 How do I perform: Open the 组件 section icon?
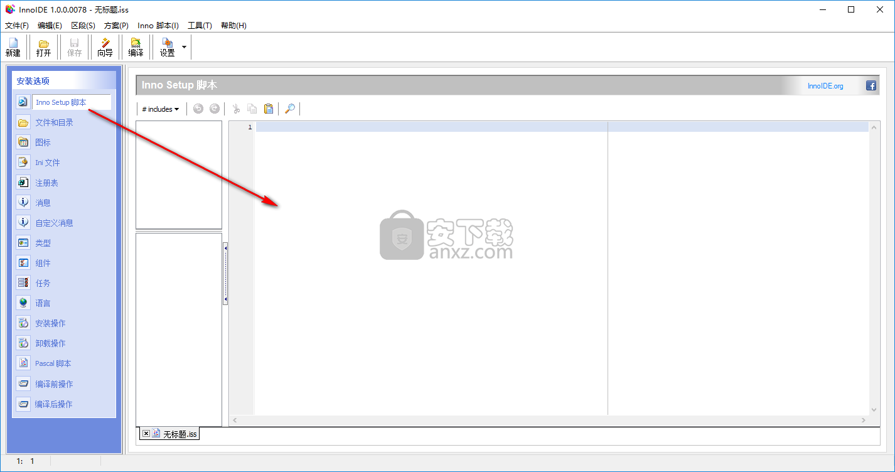click(x=23, y=263)
